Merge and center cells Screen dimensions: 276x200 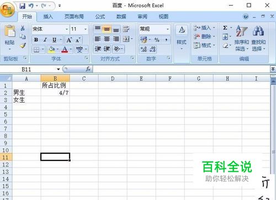click(x=126, y=39)
